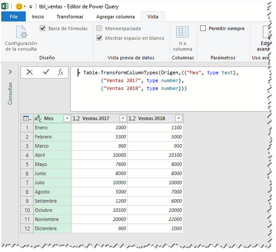Select the 20000 value in Ventas 2017
This screenshot has width=276, height=252.
click(x=100, y=219)
